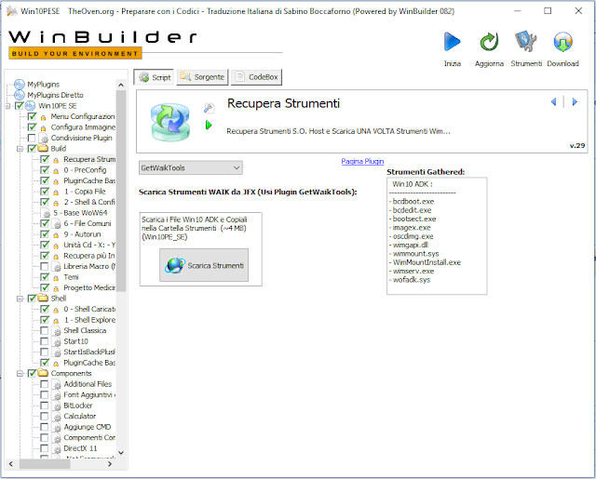
Task: Collapse the Components folder node
Action: point(20,374)
